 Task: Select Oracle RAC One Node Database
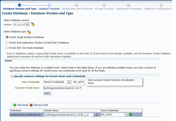click(x=7, y=48)
